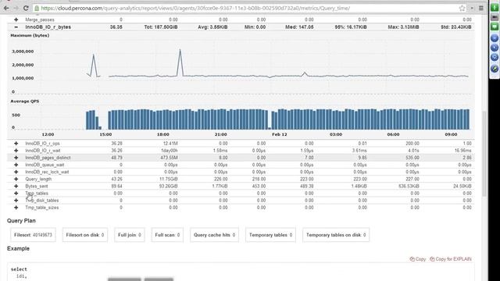Collapse the InnoDB_IO_r_bytes metric row
The height and width of the screenshot is (281, 500).
click(16, 27)
